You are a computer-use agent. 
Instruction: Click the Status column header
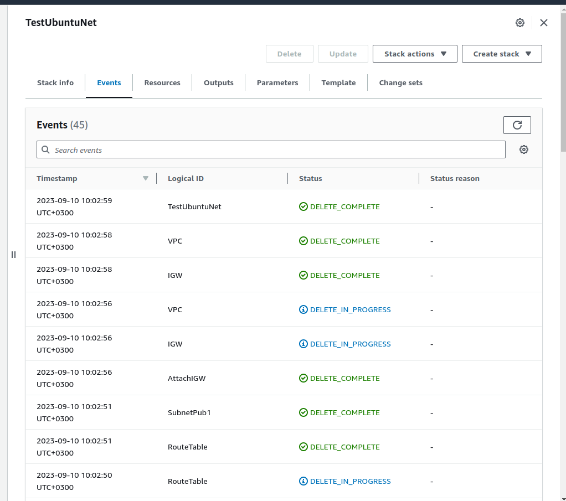click(311, 178)
